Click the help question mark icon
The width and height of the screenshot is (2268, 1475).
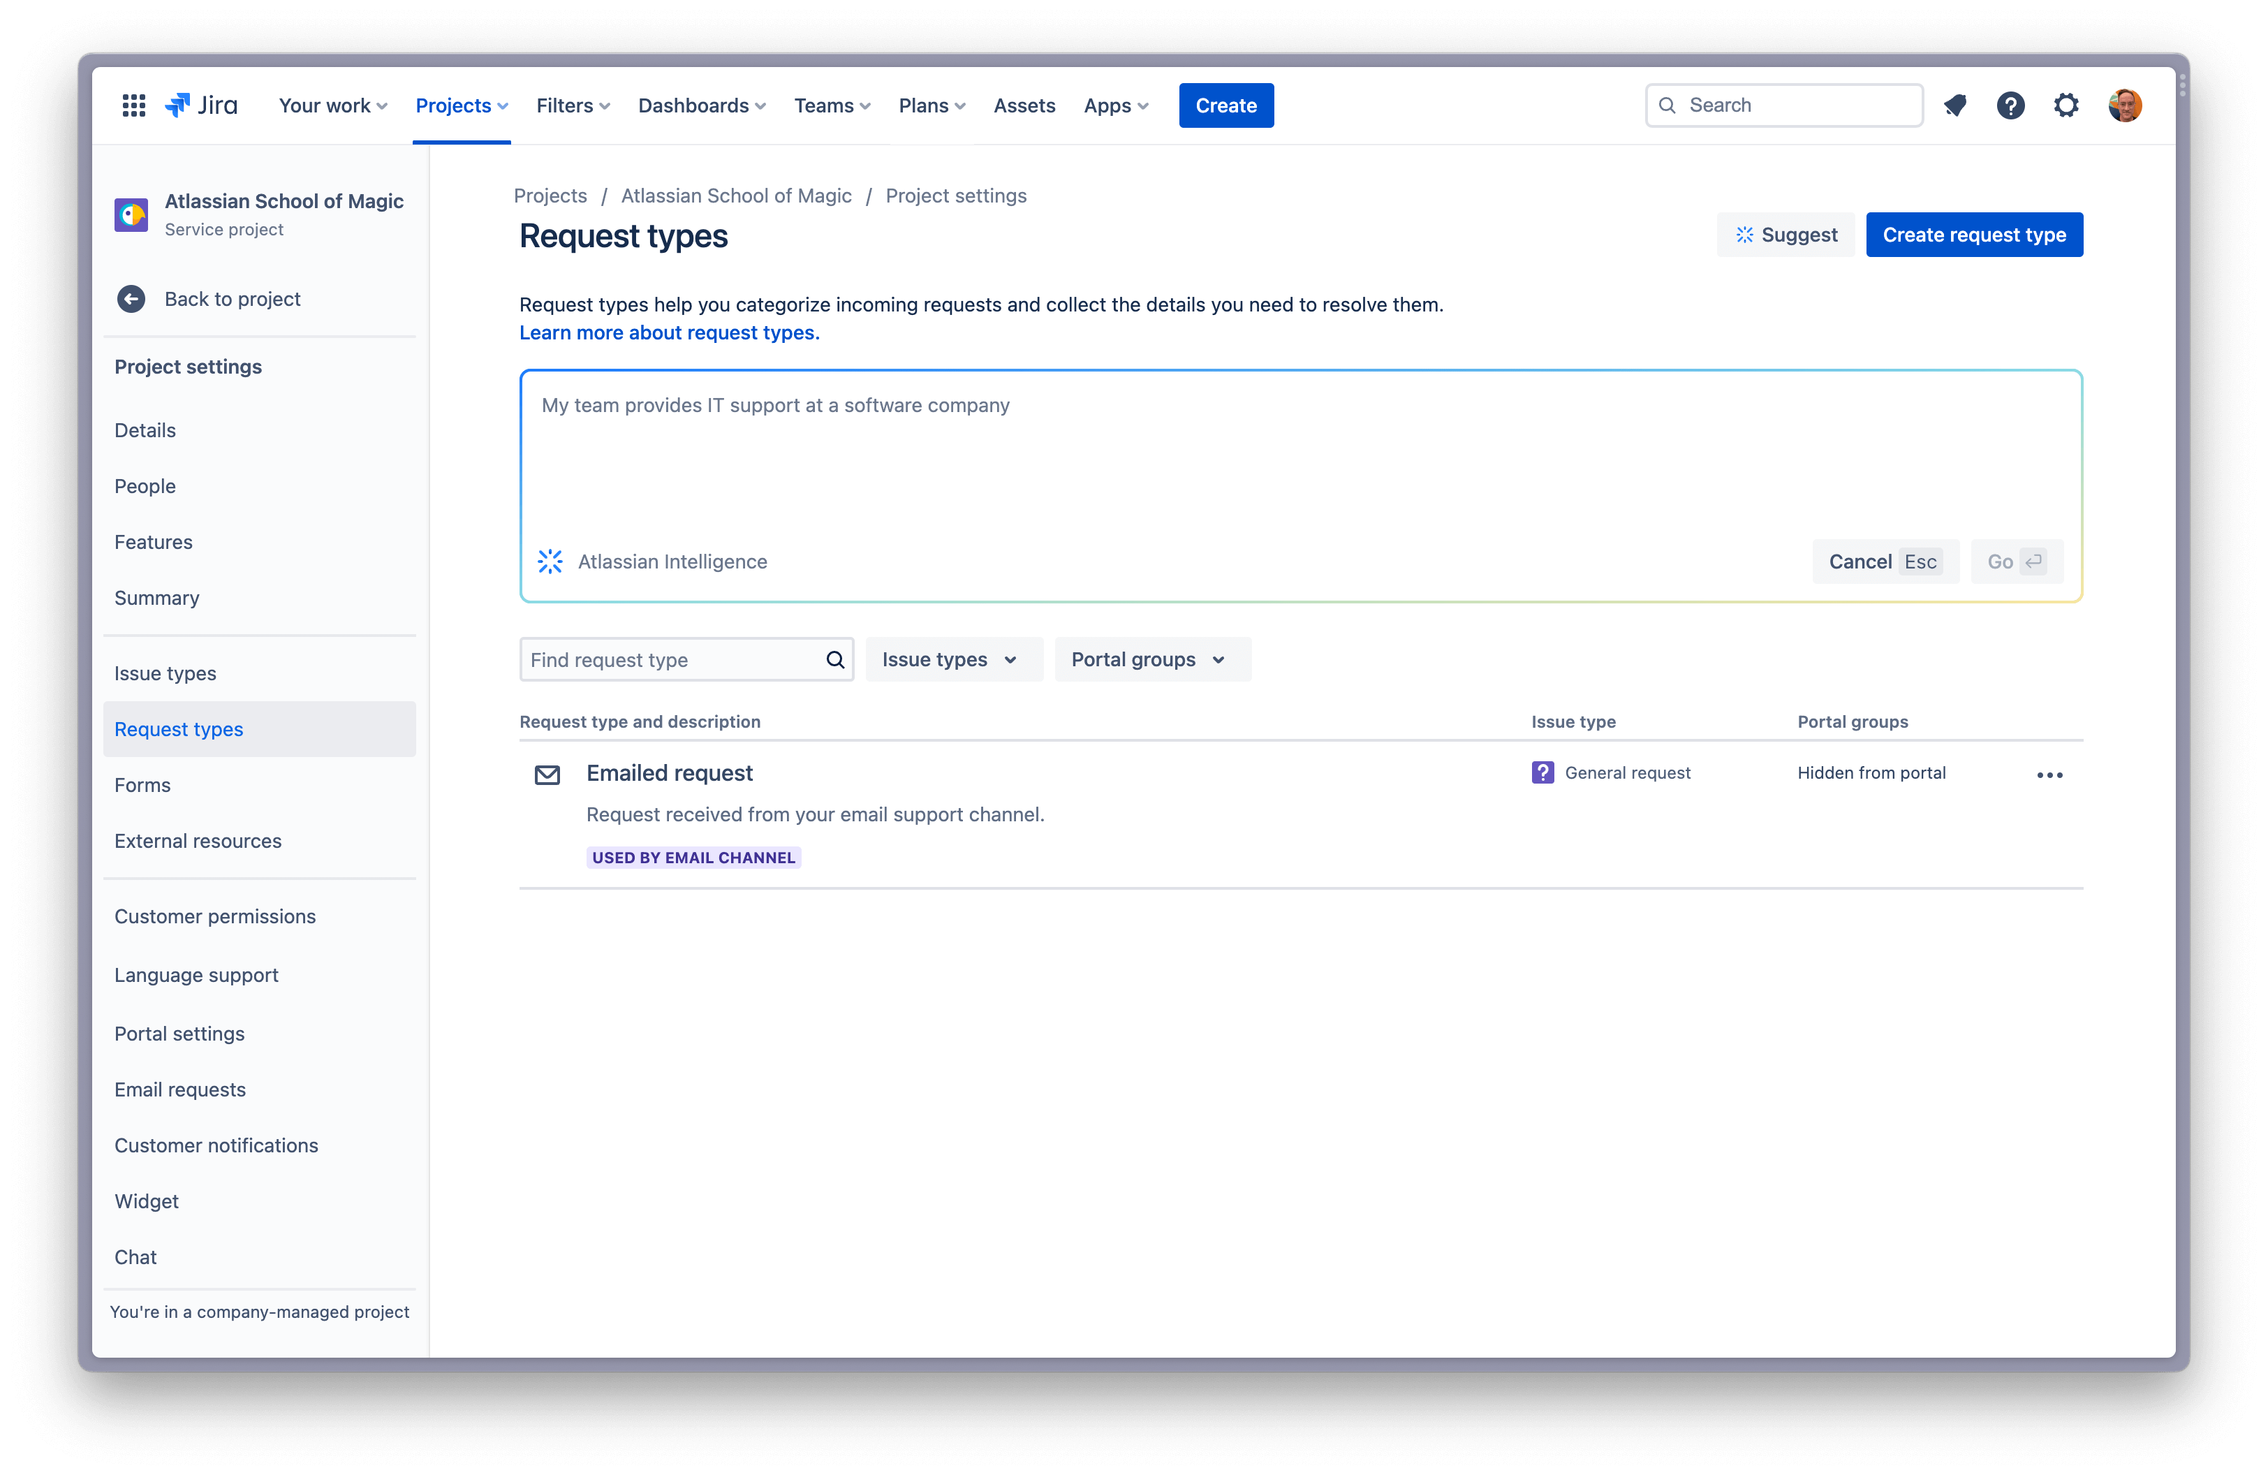click(2010, 104)
